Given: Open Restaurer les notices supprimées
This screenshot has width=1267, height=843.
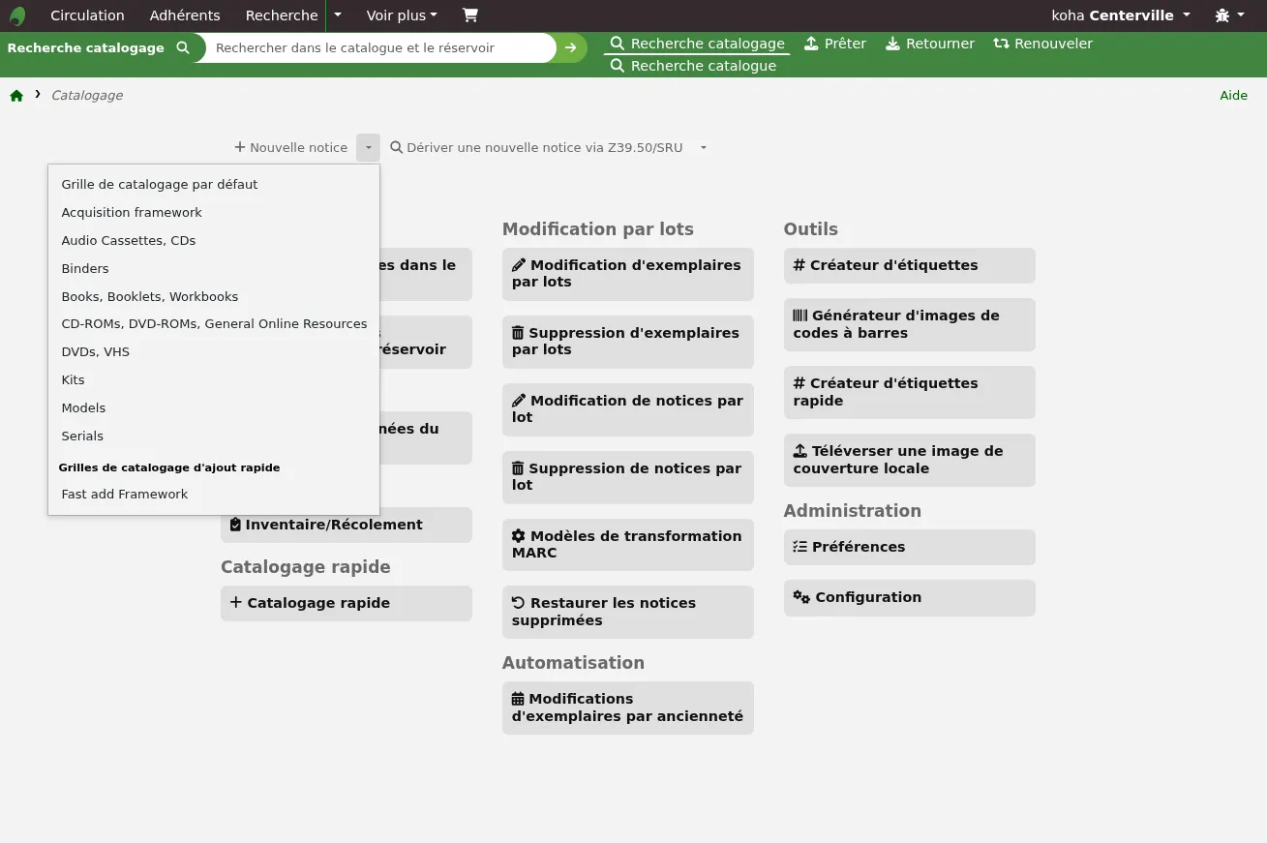Looking at the screenshot, I should click(x=628, y=612).
